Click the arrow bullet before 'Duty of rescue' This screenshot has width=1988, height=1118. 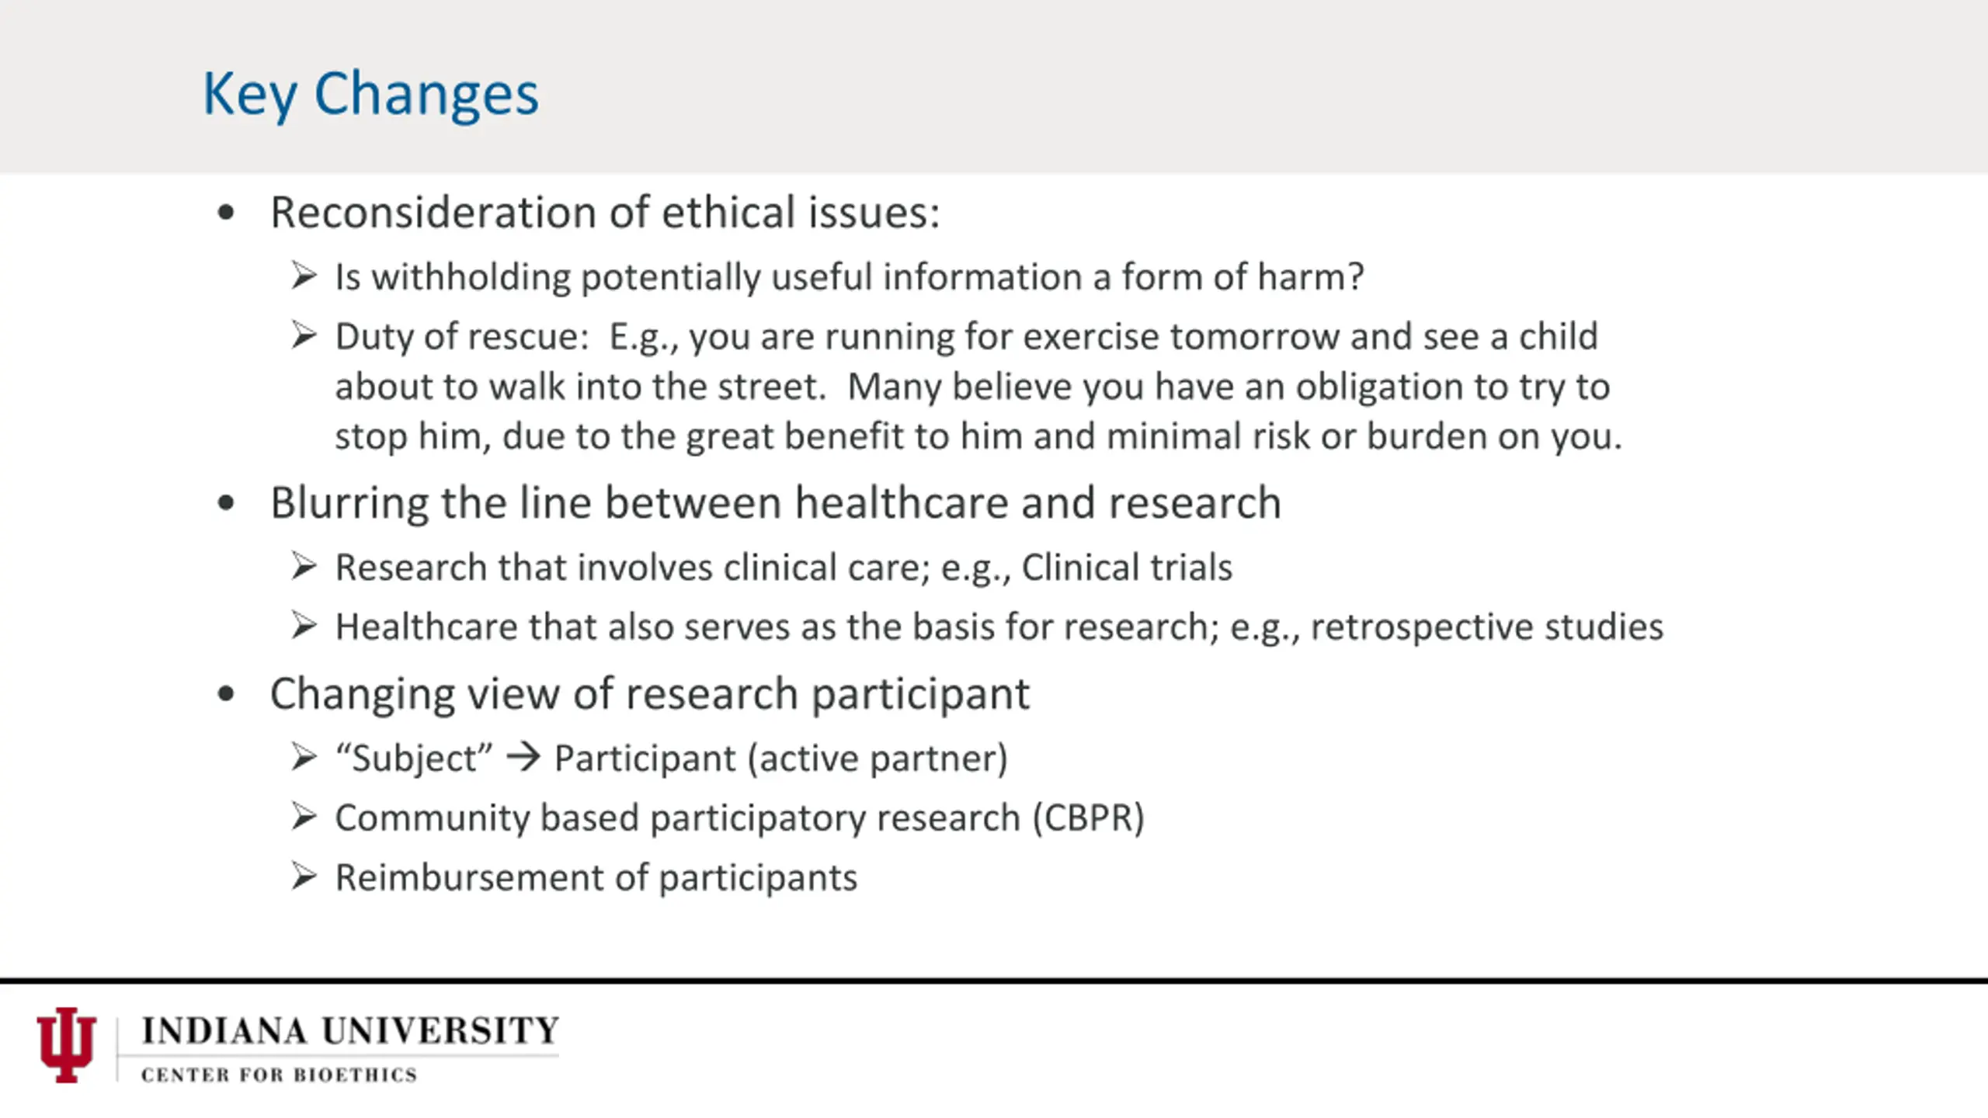click(304, 335)
